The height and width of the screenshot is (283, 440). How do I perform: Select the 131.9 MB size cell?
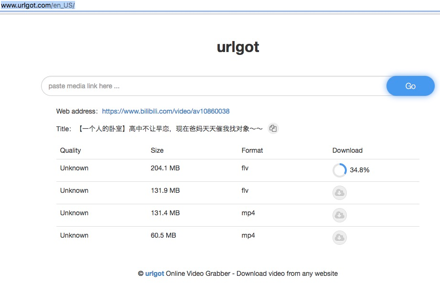tap(165, 190)
